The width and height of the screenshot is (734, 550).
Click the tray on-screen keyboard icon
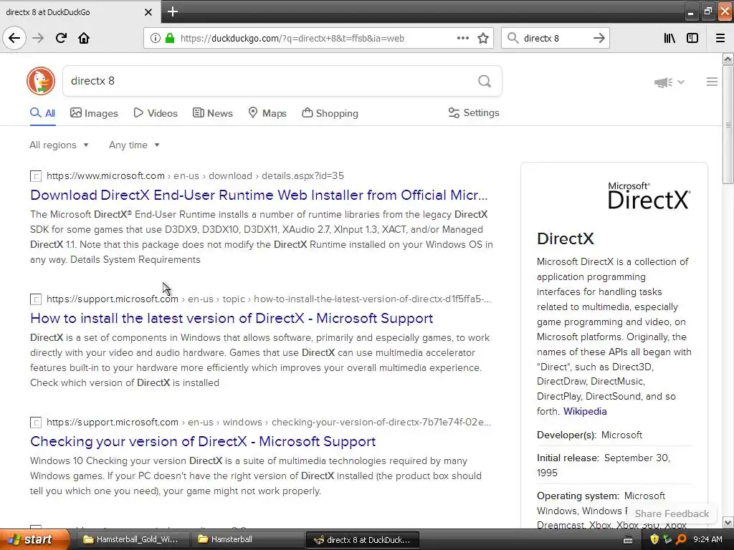pyautogui.click(x=628, y=540)
